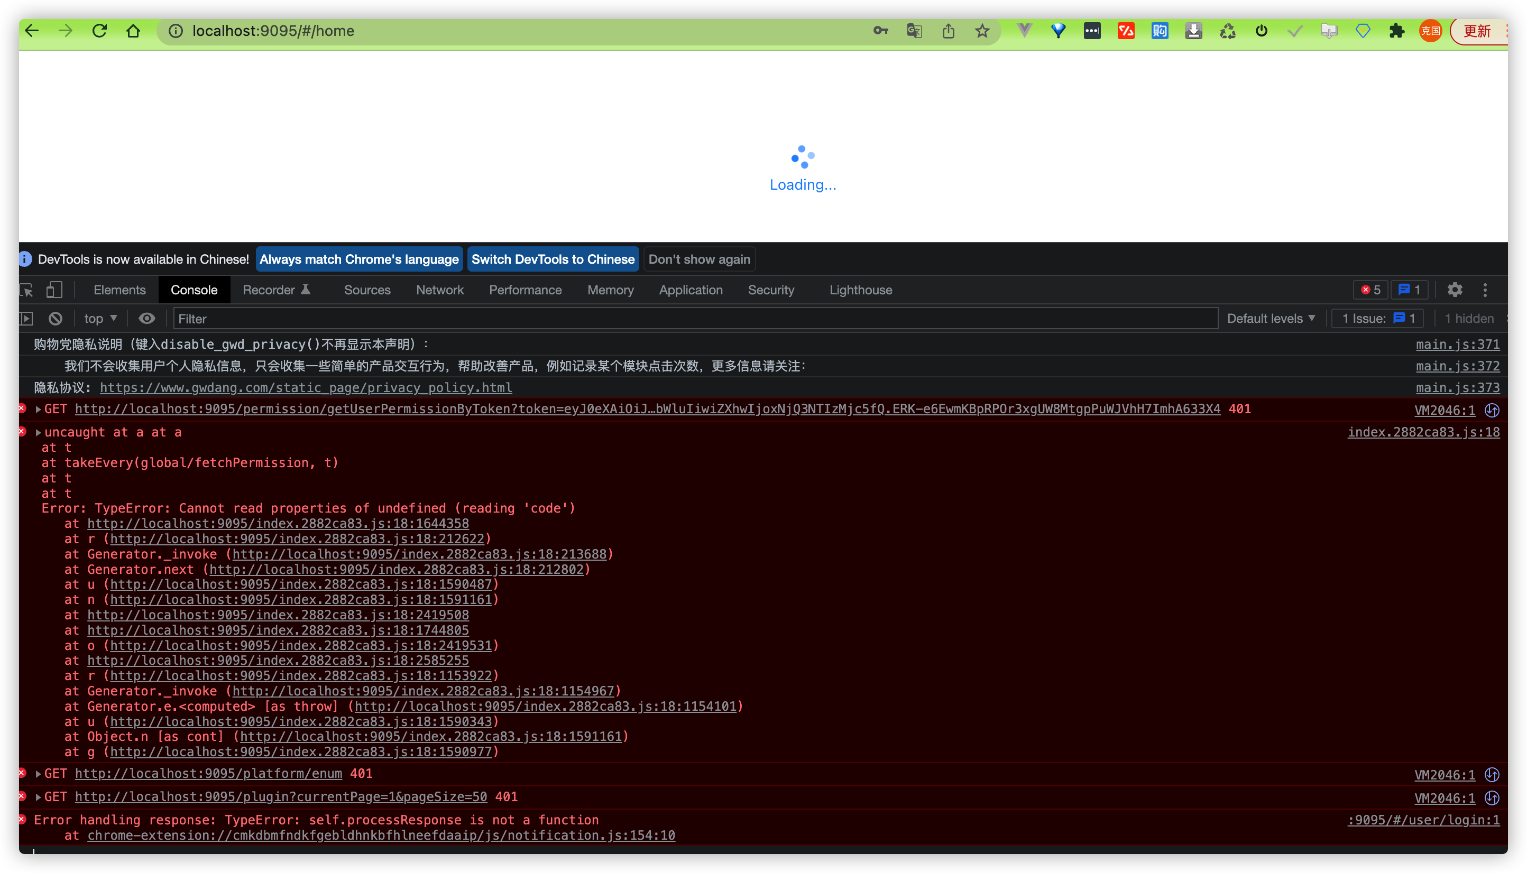Click the password key icon in address bar

880,31
